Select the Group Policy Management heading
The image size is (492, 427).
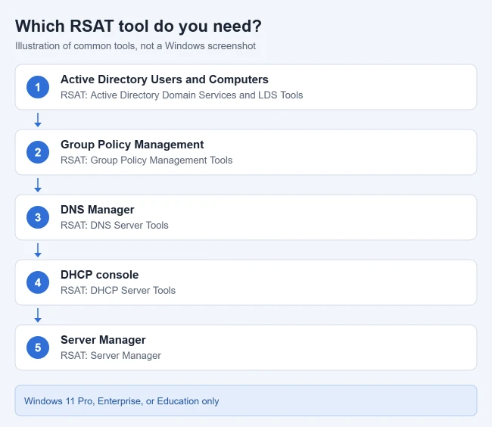point(132,145)
